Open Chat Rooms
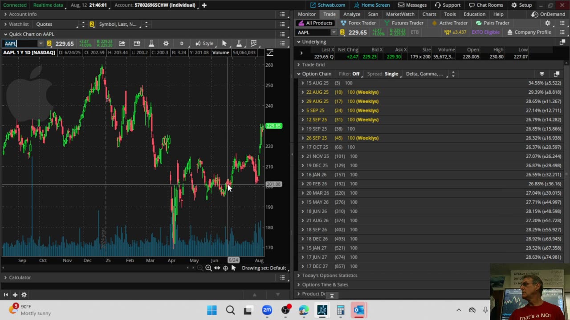Image resolution: width=570 pixels, height=320 pixels. point(486,5)
